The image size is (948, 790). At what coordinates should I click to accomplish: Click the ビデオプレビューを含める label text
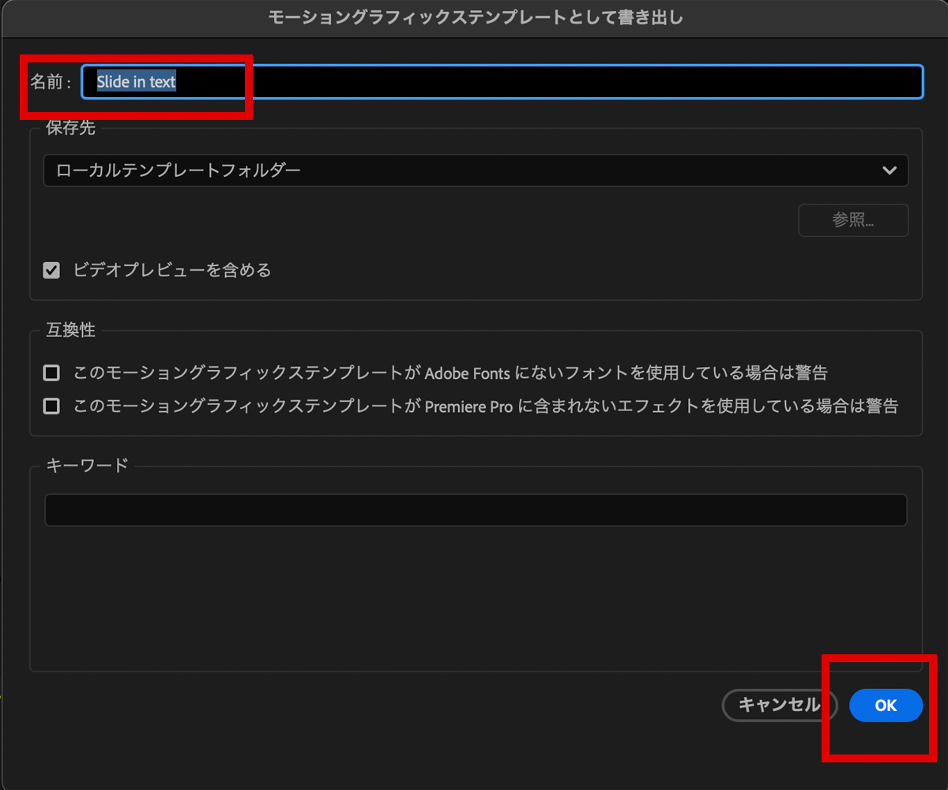coord(171,271)
